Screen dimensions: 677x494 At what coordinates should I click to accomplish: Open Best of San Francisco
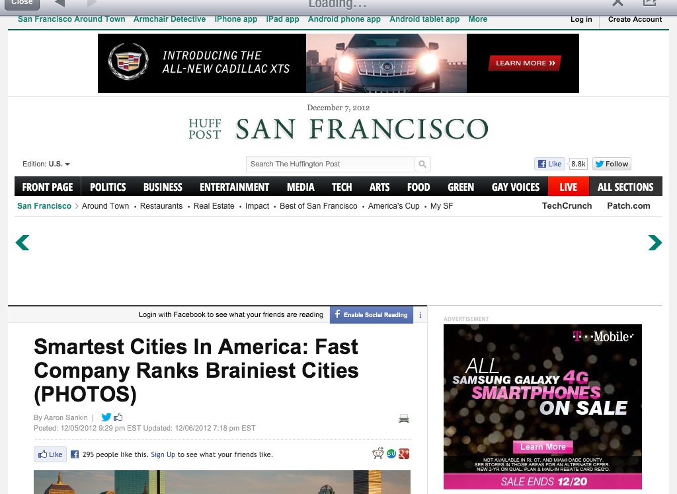click(318, 206)
